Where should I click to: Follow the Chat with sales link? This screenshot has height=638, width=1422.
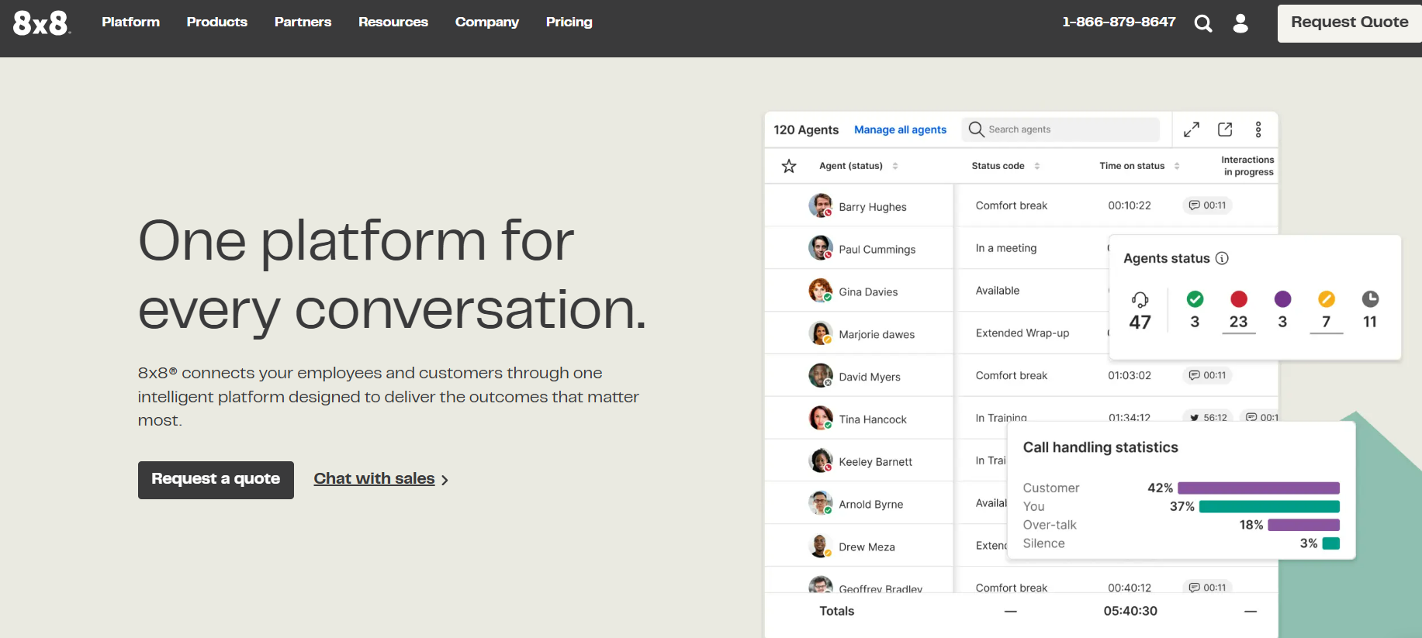tap(374, 479)
